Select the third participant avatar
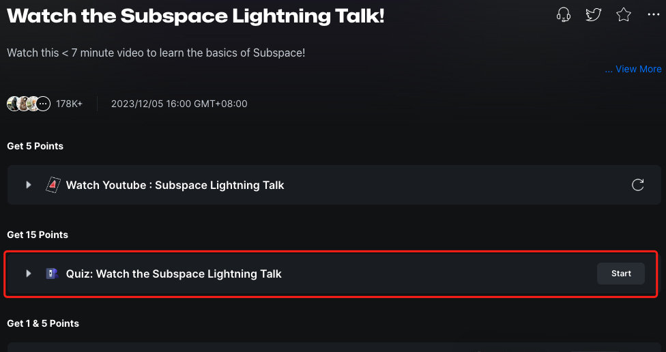Viewport: 666px width, 352px height. pyautogui.click(x=33, y=104)
